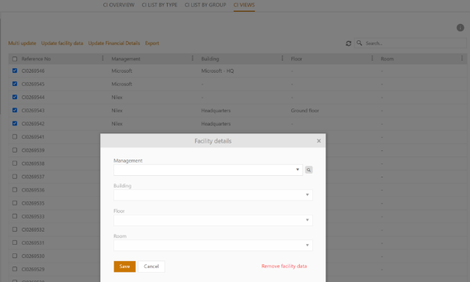
Task: Sort by the Floor column header
Action: 297,59
